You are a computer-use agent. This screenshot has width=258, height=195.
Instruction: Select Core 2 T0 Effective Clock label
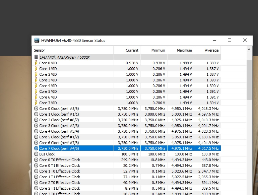point(60,183)
